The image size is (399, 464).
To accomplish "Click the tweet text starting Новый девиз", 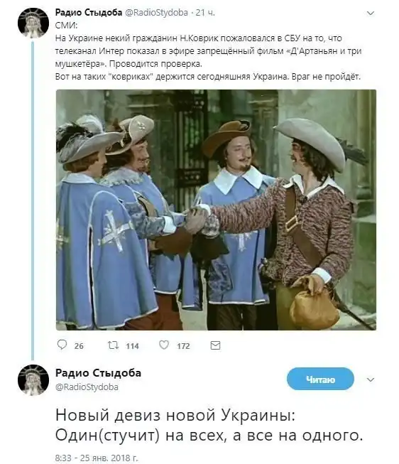I will (x=209, y=425).
